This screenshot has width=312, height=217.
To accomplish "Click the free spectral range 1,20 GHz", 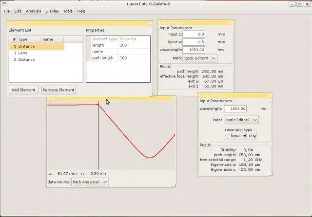I will 253,160.
